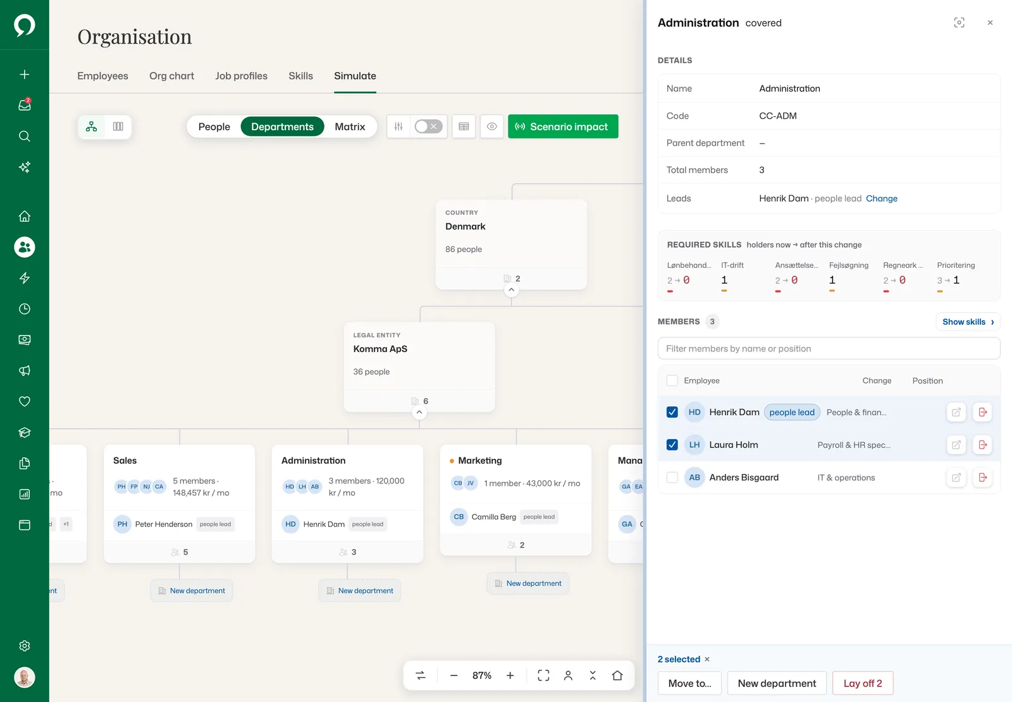Image resolution: width=1012 pixels, height=702 pixels.
Task: Open the Job profiles tab
Action: click(241, 76)
